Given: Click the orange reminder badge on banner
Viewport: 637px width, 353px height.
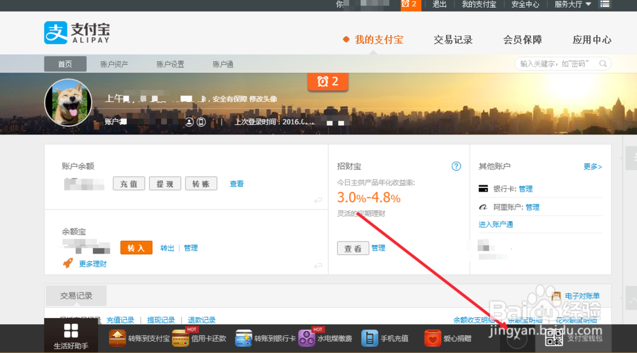Looking at the screenshot, I should coord(328,82).
